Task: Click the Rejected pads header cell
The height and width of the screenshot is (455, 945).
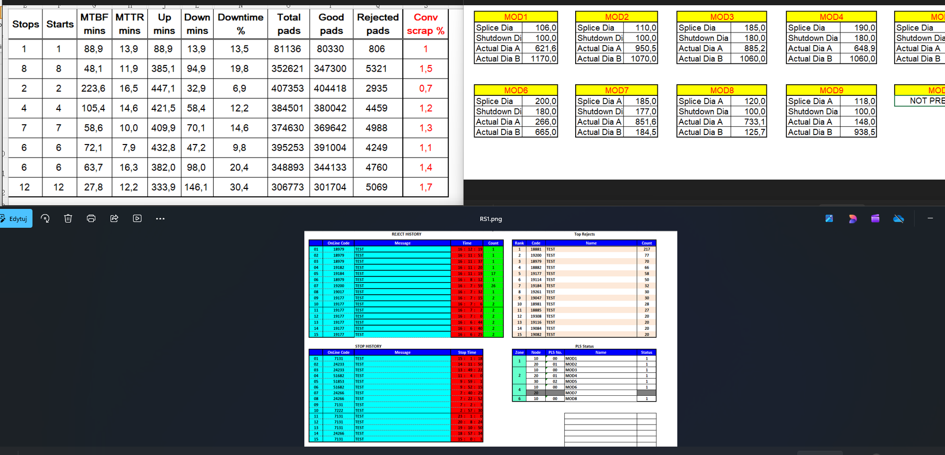Action: click(378, 24)
